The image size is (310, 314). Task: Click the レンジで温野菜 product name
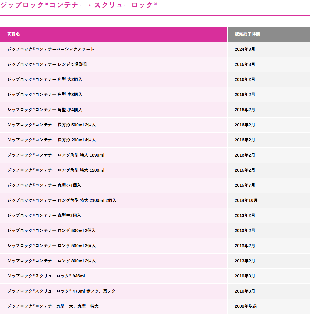coord(47,64)
